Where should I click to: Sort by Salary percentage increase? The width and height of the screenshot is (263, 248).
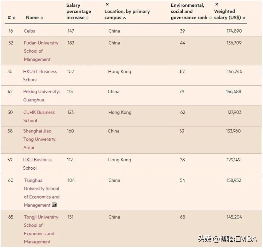(x=87, y=18)
